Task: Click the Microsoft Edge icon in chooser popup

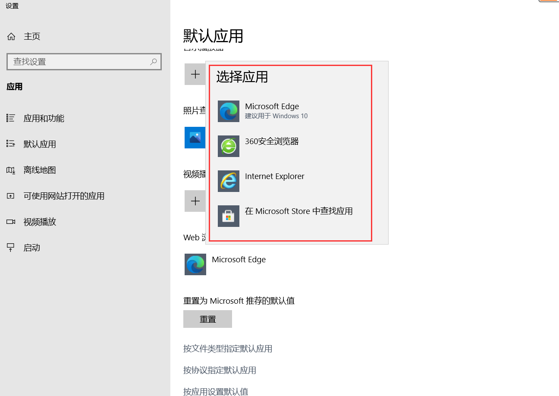Action: click(229, 111)
